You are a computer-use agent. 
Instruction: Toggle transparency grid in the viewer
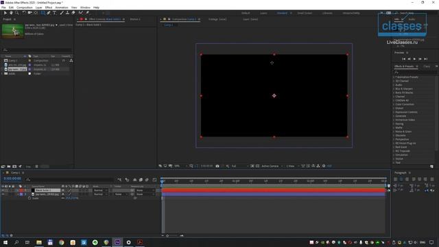coord(258,166)
